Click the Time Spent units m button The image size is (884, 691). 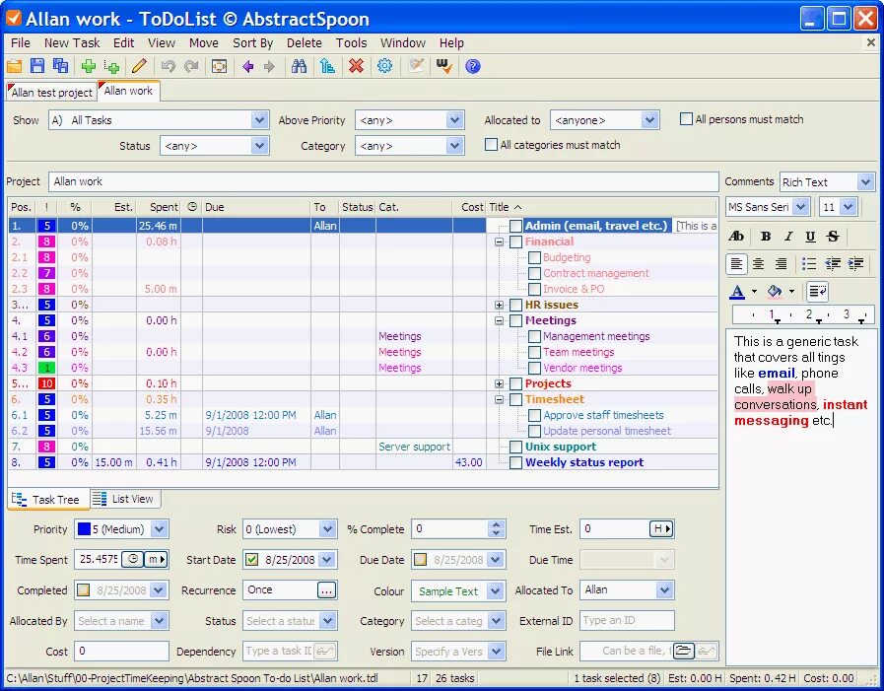(x=156, y=559)
